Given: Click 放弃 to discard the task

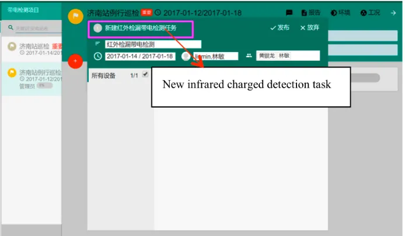Looking at the screenshot, I should [x=310, y=27].
